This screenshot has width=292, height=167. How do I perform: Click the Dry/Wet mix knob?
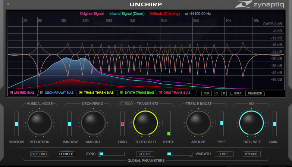[x=251, y=123]
